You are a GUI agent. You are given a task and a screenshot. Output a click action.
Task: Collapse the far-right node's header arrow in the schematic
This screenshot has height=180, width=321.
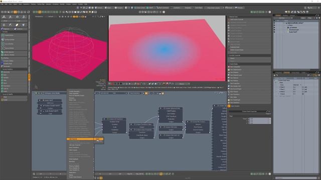pyautogui.click(x=214, y=105)
